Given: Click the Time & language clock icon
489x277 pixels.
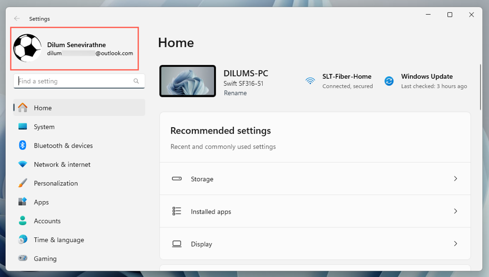Looking at the screenshot, I should (x=22, y=239).
